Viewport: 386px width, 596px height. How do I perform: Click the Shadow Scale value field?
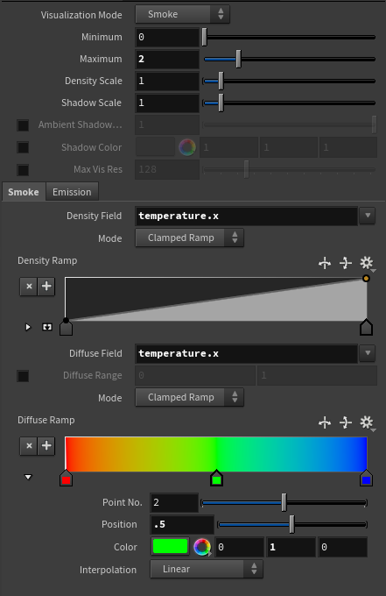(x=167, y=103)
